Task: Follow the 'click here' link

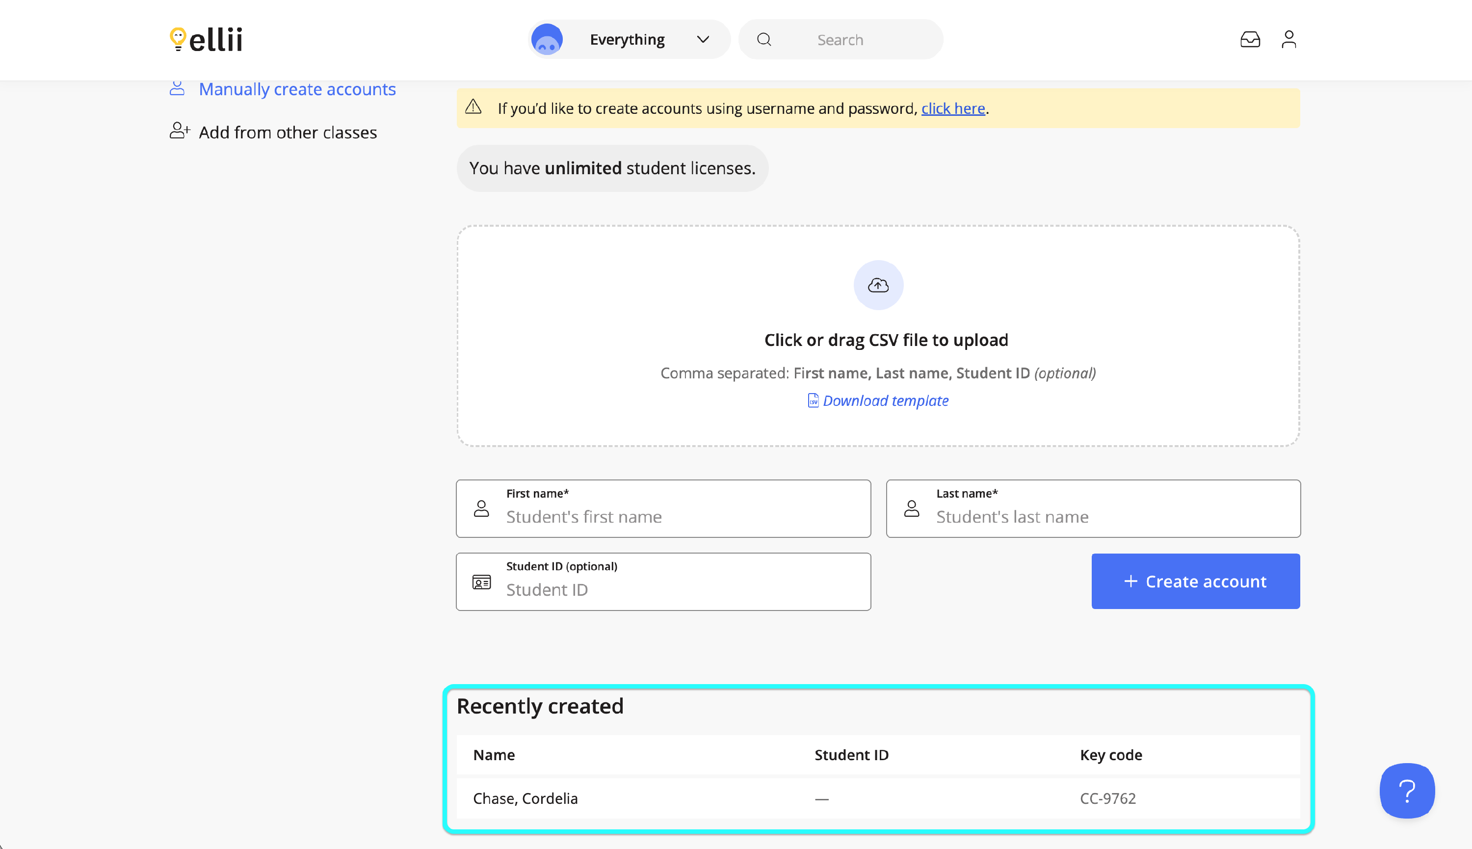Action: (x=952, y=108)
